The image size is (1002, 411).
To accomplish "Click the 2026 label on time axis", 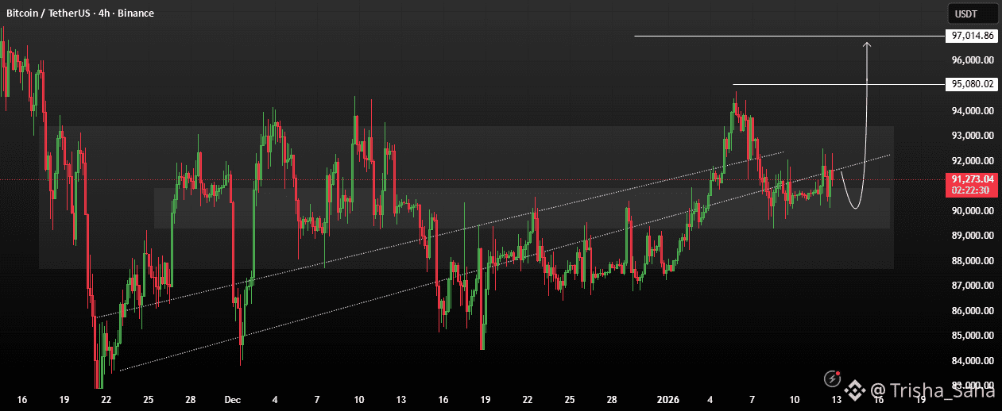I will coord(668,399).
